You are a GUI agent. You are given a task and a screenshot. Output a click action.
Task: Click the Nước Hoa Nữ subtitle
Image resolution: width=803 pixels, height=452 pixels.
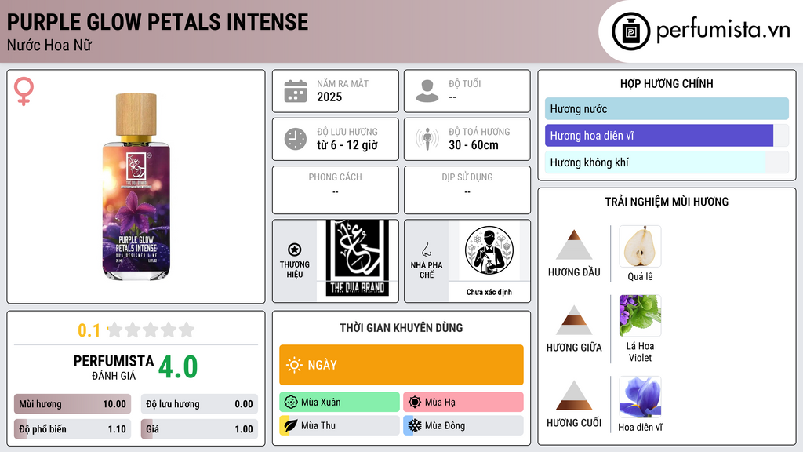(x=49, y=45)
